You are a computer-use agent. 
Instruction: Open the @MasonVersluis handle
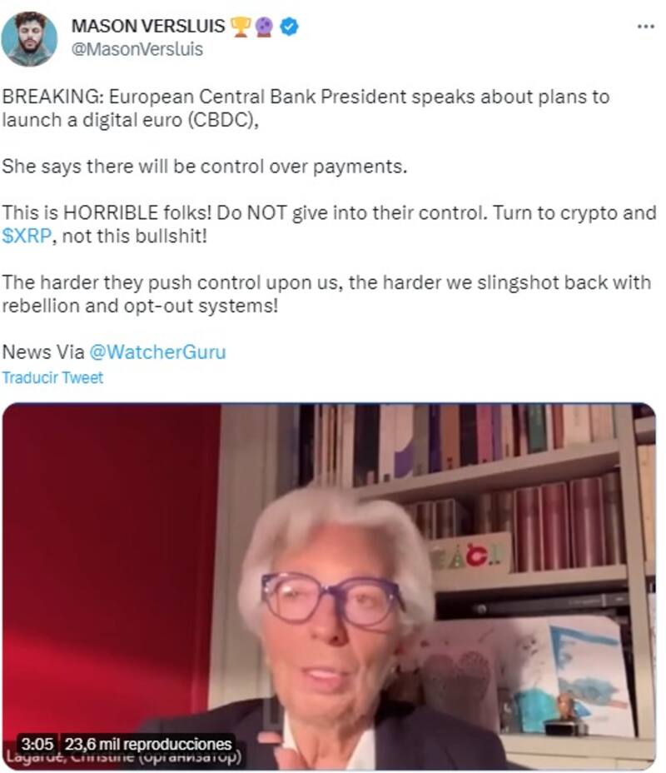tap(137, 49)
